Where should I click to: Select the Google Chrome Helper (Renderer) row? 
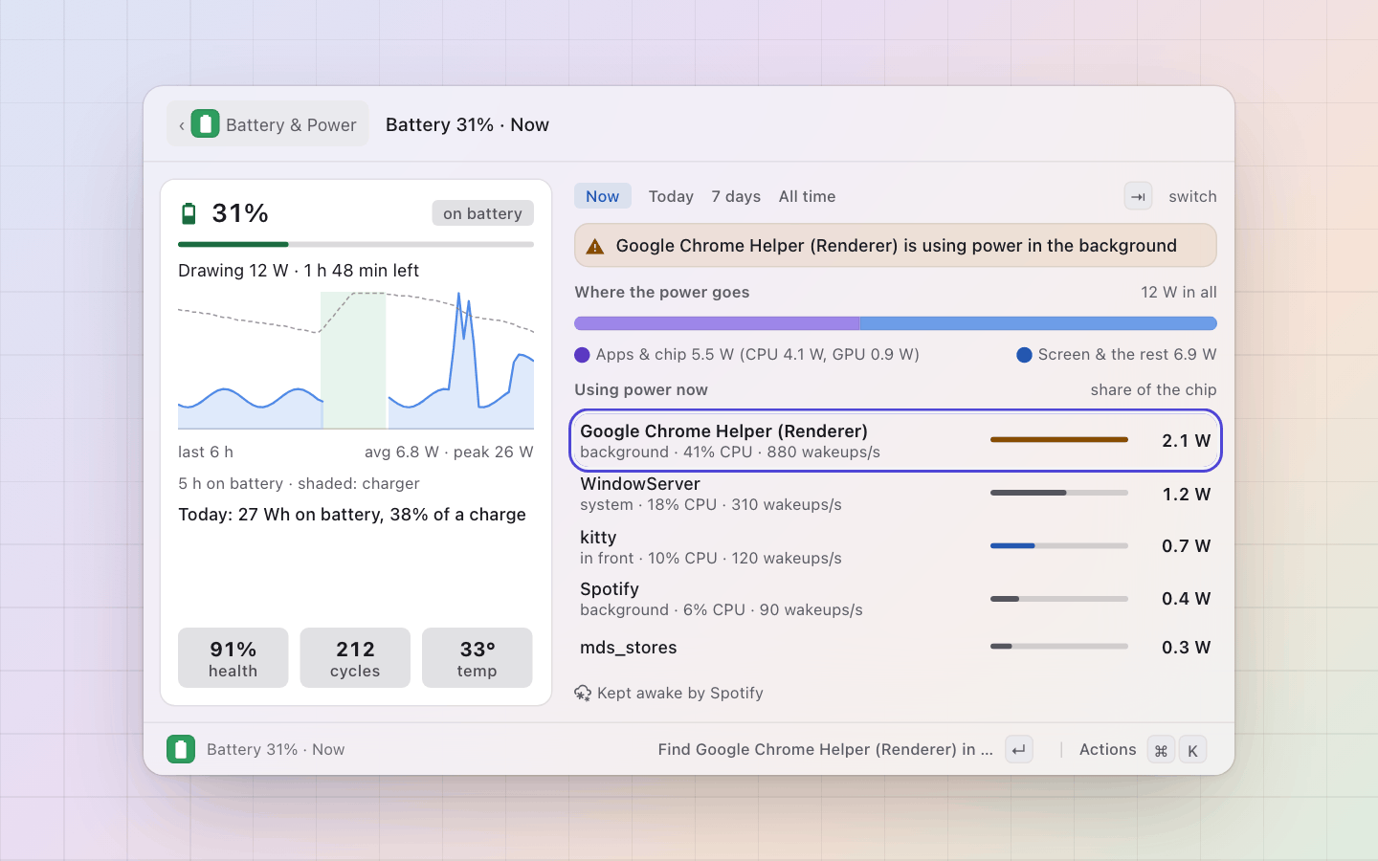896,441
